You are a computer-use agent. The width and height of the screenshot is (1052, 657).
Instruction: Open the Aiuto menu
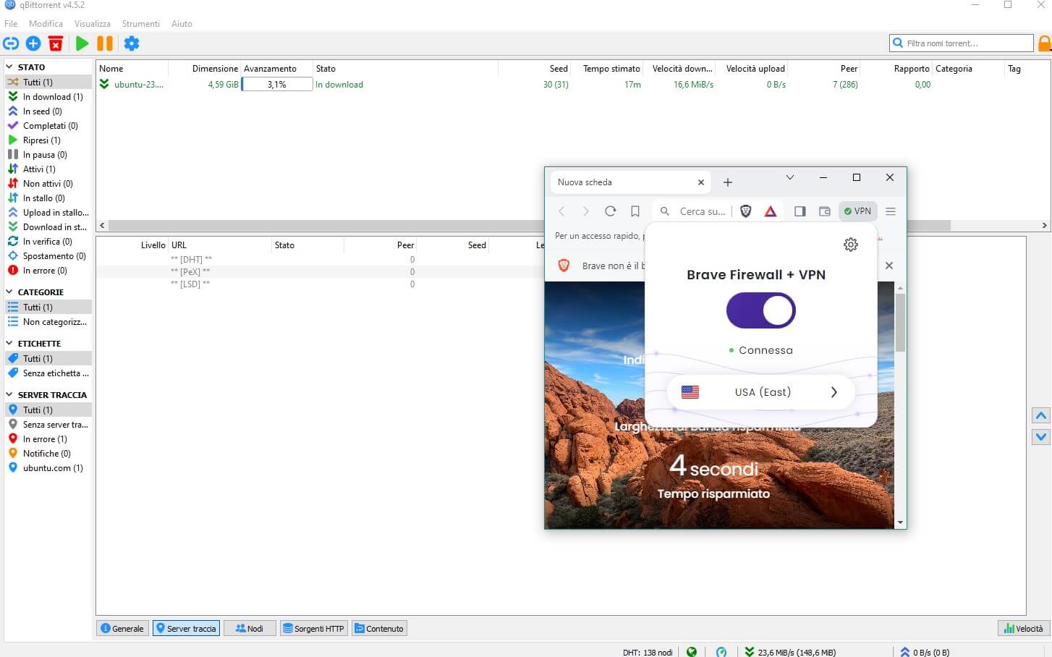182,24
